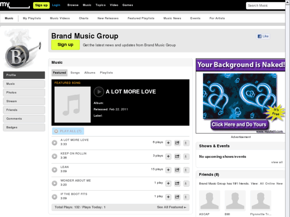Click Sign up below Brand Music Group

tap(65, 45)
